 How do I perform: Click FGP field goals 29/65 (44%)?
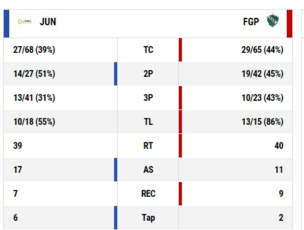click(263, 50)
